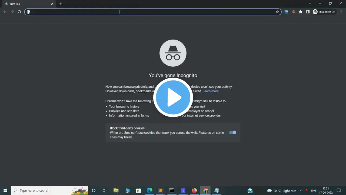Open the Extensions puzzle icon
This screenshot has height=195, width=346.
(x=301, y=12)
